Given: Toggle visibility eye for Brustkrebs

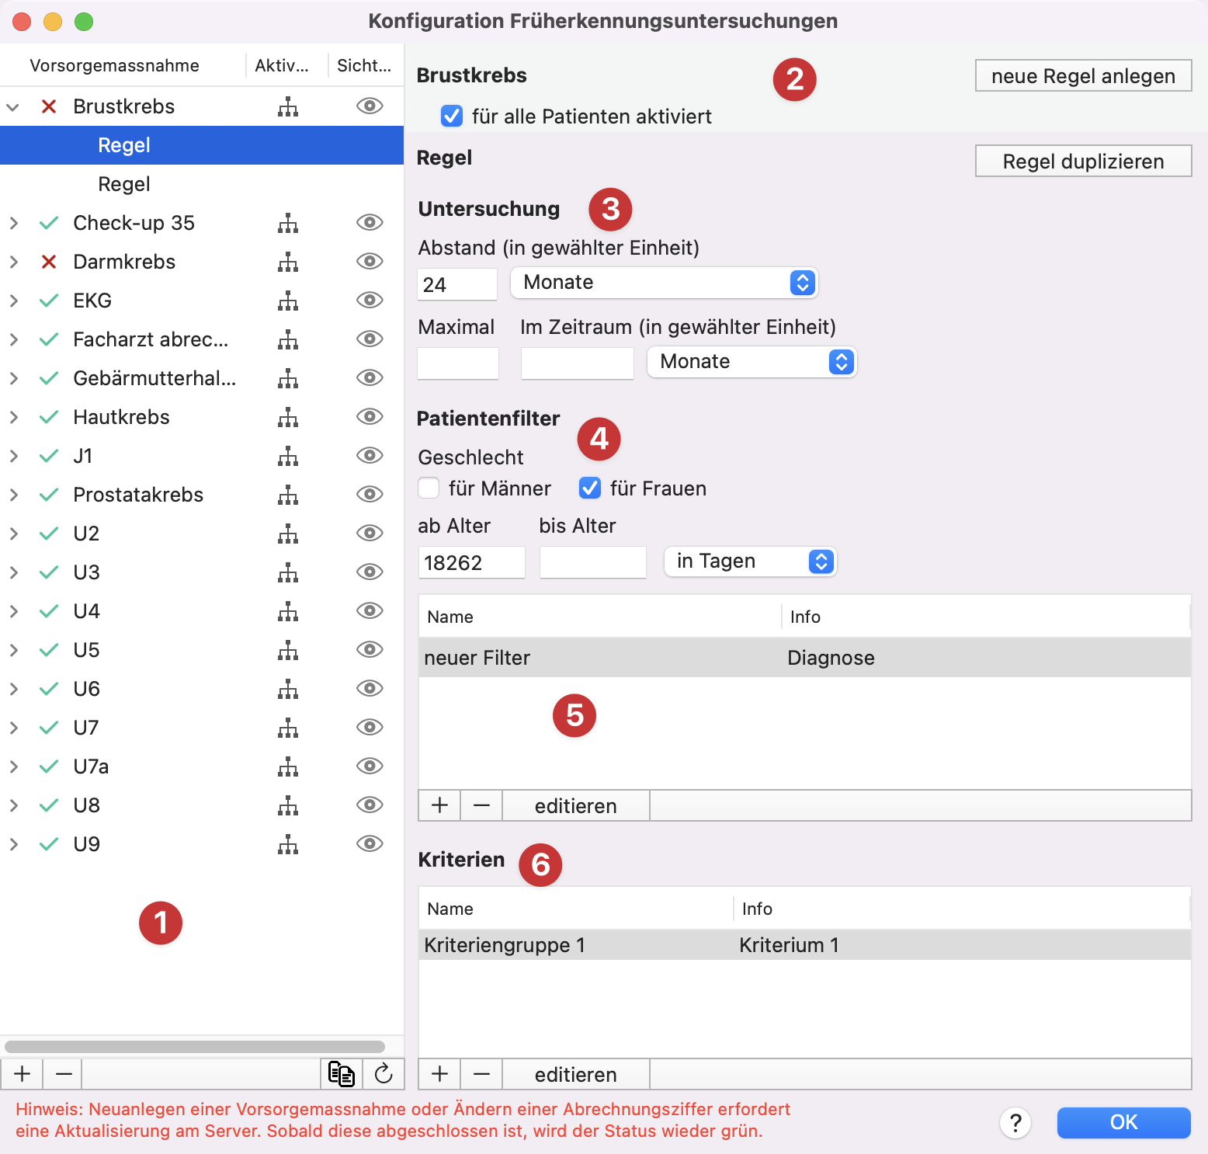Looking at the screenshot, I should (370, 106).
